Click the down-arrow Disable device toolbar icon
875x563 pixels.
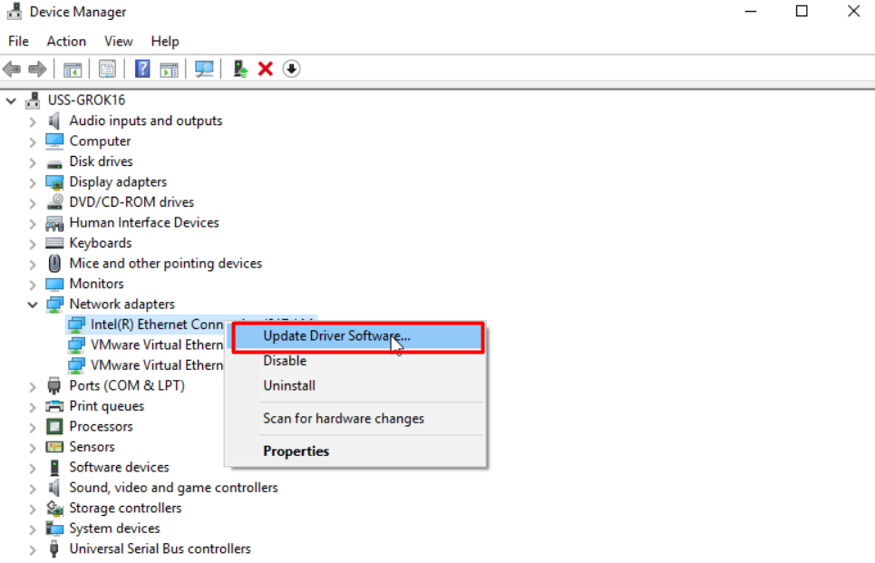click(291, 69)
